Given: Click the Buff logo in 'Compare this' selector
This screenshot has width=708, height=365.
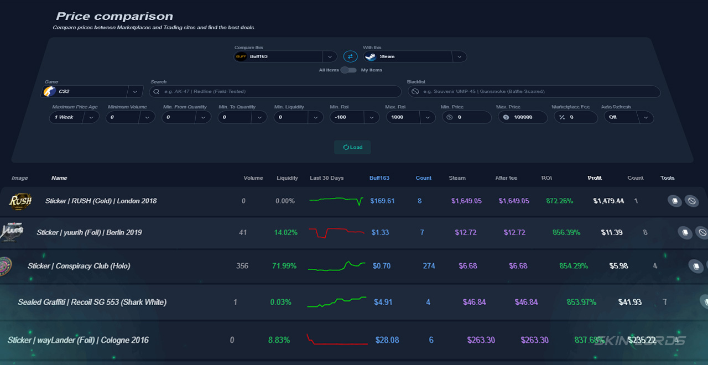Looking at the screenshot, I should [241, 56].
